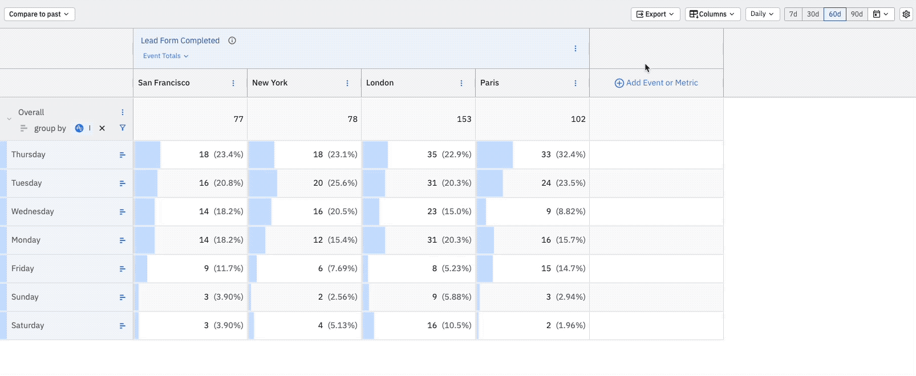Click the filter funnel icon in Overall row
Screen dimensions: 916x376
click(123, 128)
